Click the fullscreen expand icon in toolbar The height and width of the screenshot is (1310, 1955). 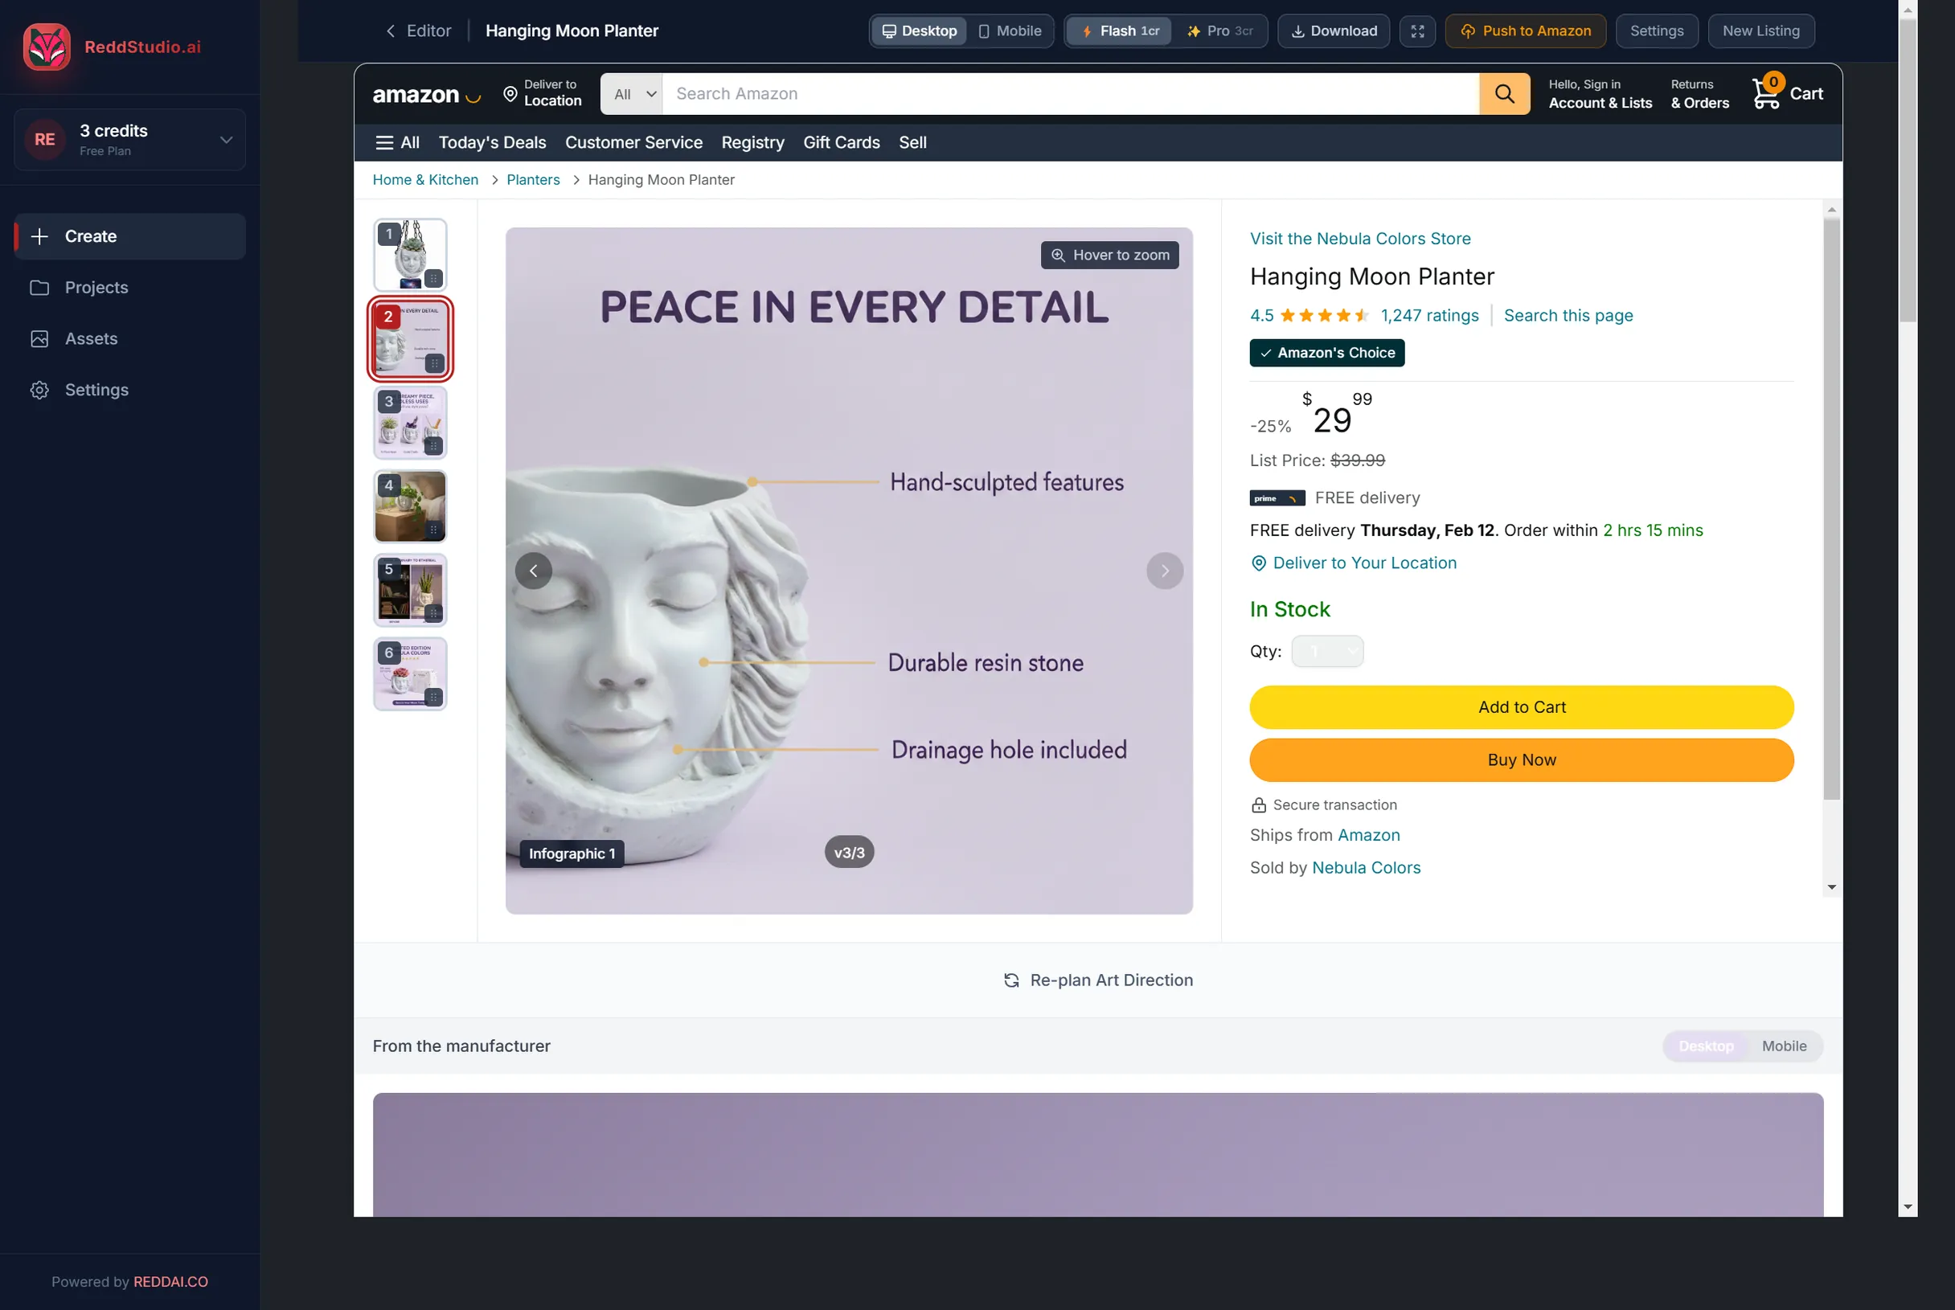(1418, 31)
